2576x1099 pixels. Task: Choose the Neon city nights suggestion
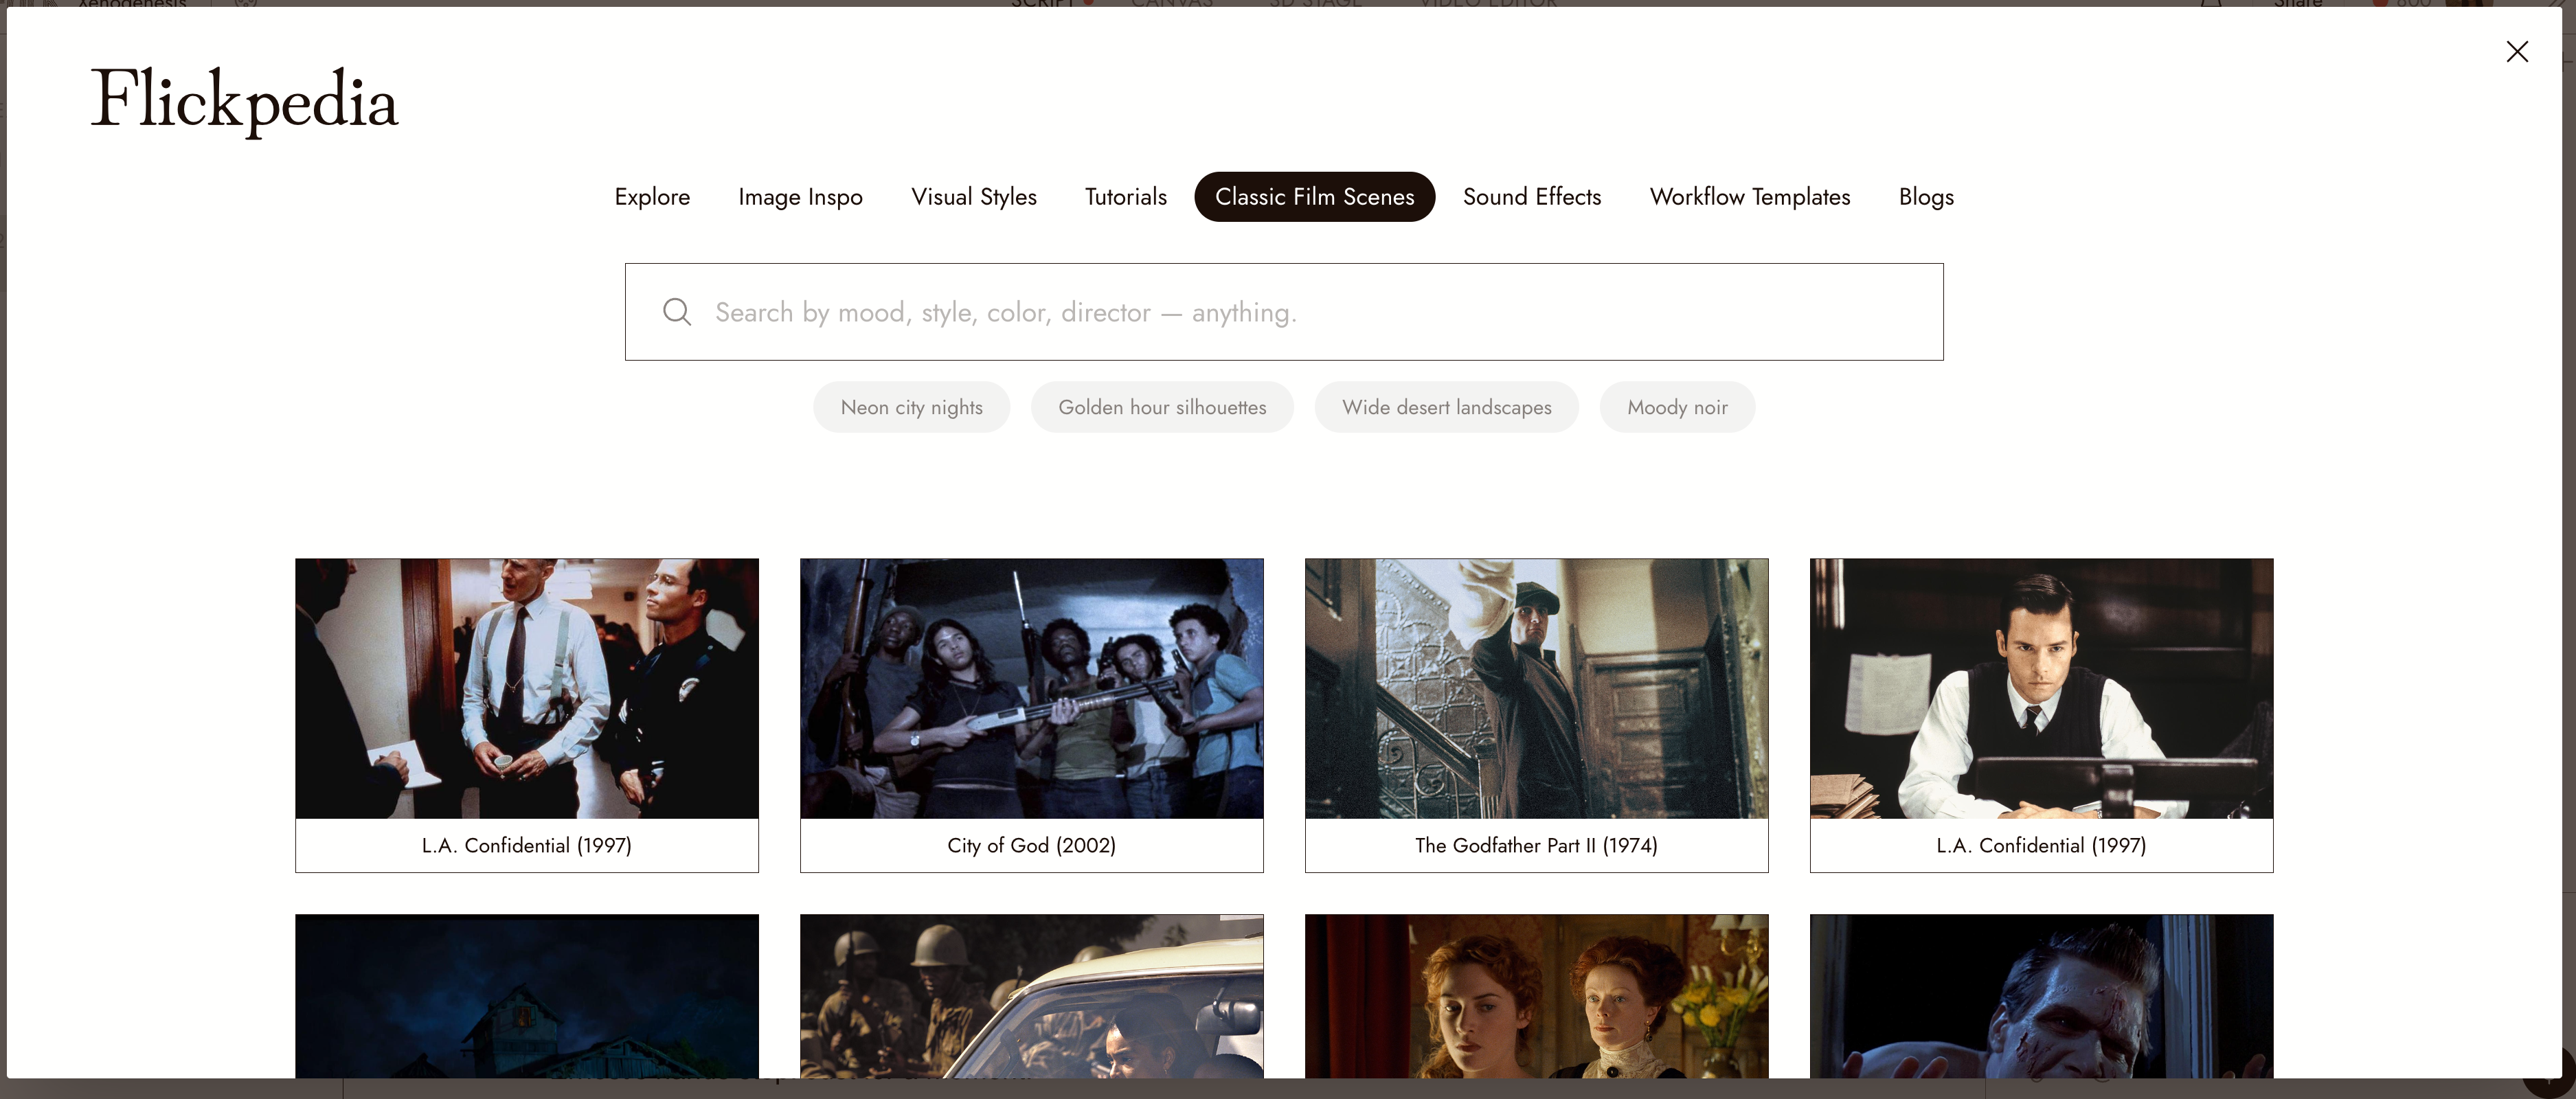[912, 407]
